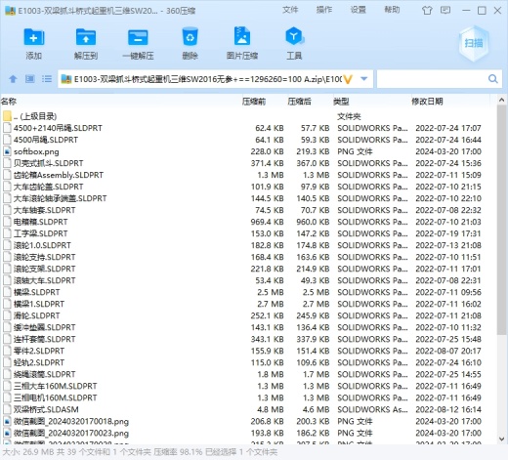Switch to icon view mode
508x460 pixels.
[x=30, y=79]
